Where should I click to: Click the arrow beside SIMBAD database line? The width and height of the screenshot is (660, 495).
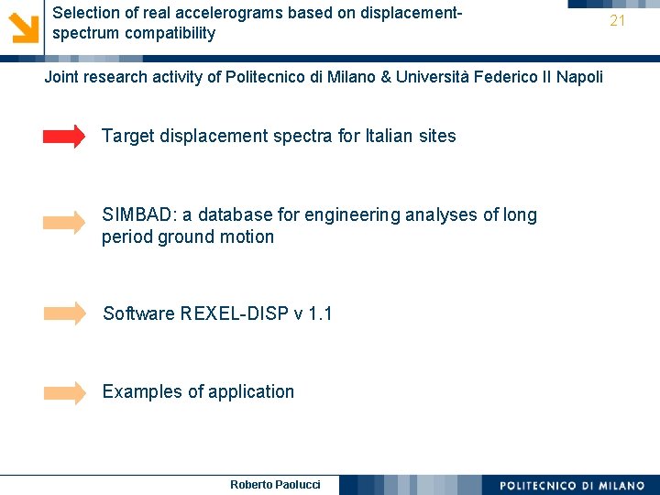(64, 223)
